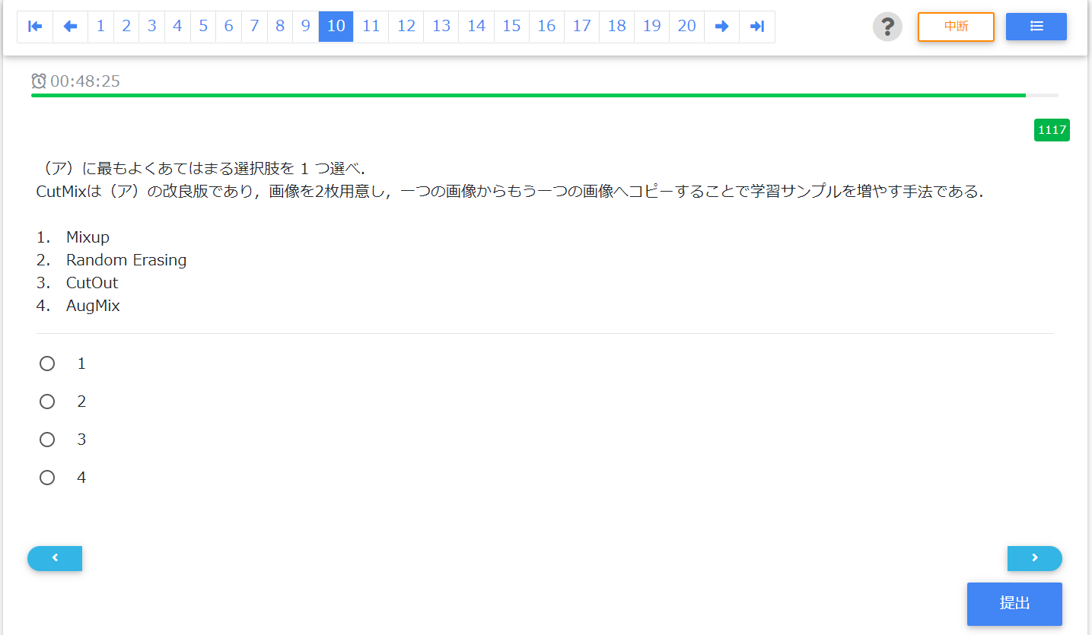Jump to the last question

[x=757, y=27]
